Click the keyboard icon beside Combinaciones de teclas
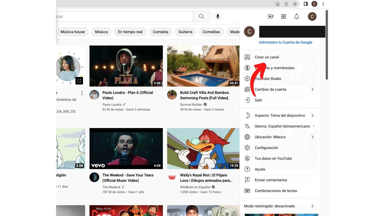 tap(247, 191)
